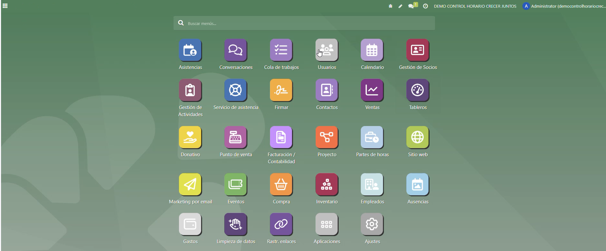
Task: Open Cola de trabajos app
Action: tap(281, 50)
